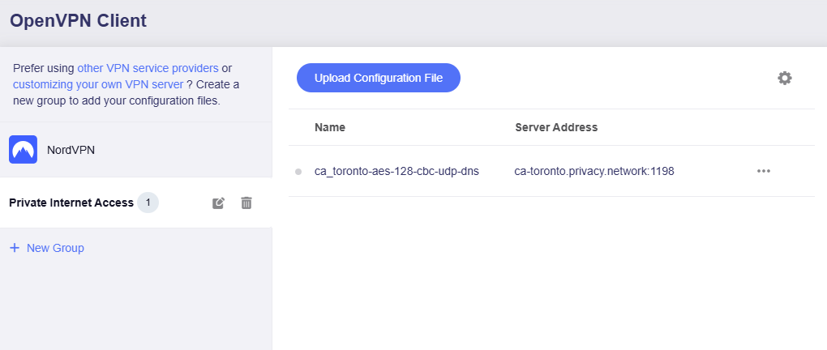Click the plus icon beside New Group
The height and width of the screenshot is (350, 827).
pos(15,248)
